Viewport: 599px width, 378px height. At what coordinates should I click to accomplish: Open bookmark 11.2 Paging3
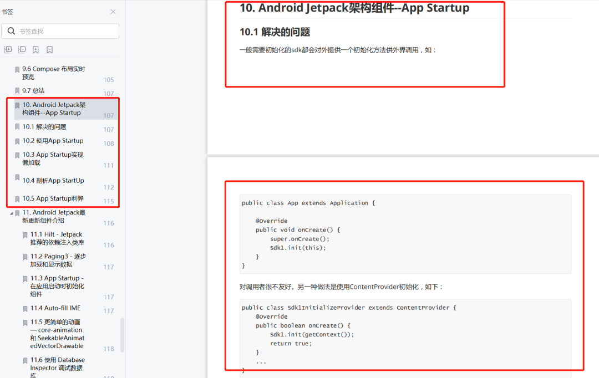58,260
